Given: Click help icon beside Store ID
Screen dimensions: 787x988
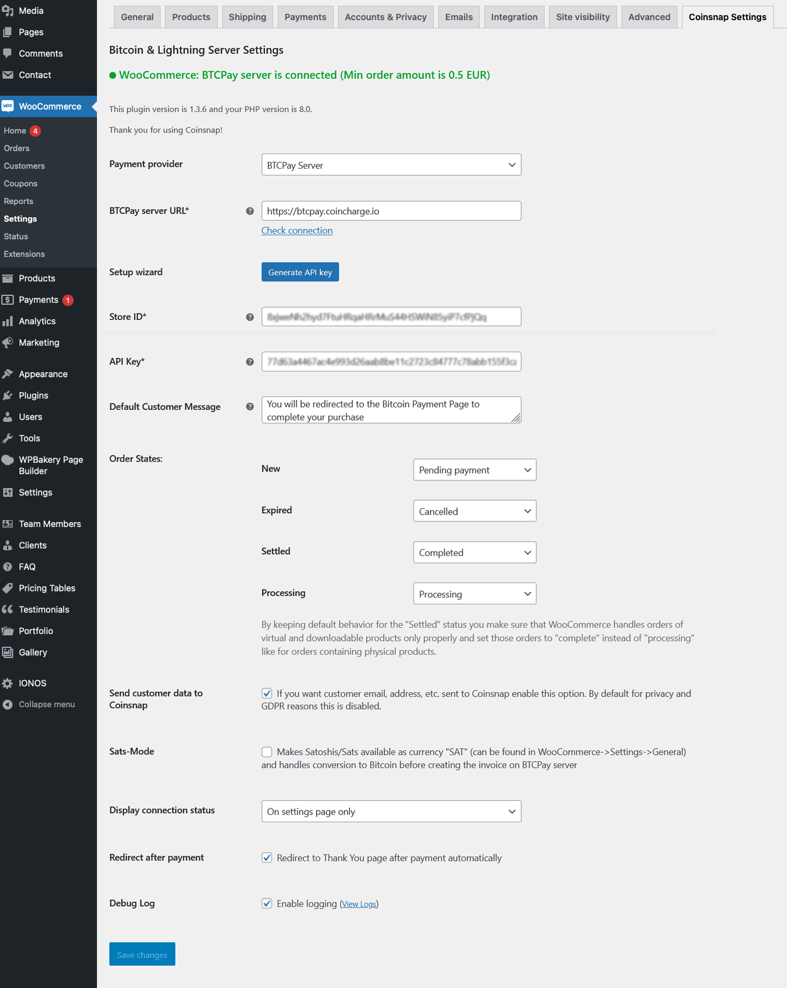Looking at the screenshot, I should click(x=250, y=317).
